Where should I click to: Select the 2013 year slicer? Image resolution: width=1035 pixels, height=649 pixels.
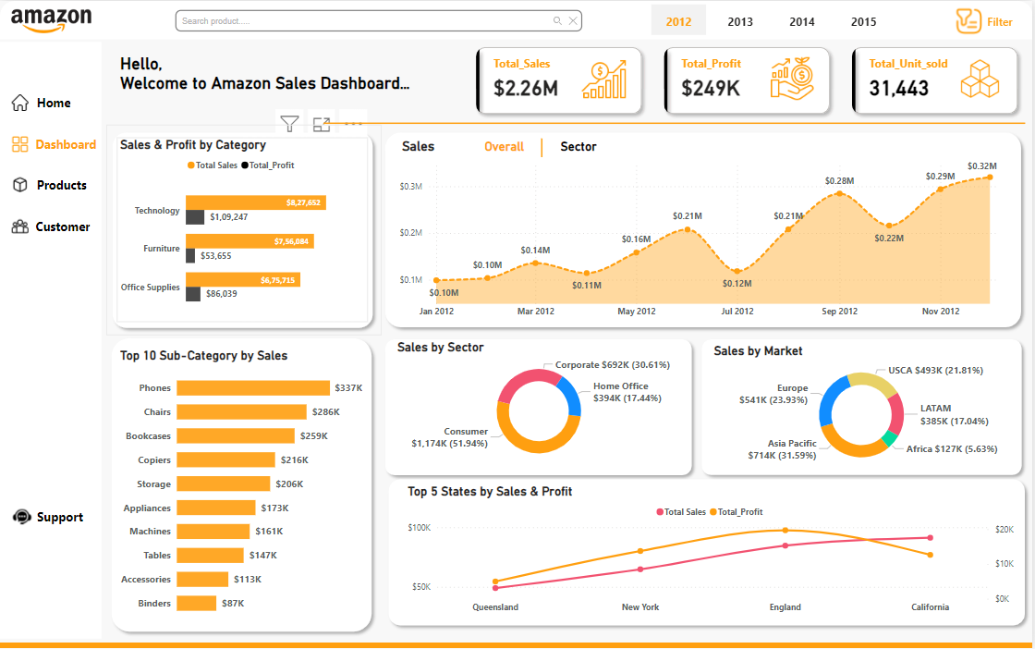click(x=740, y=21)
